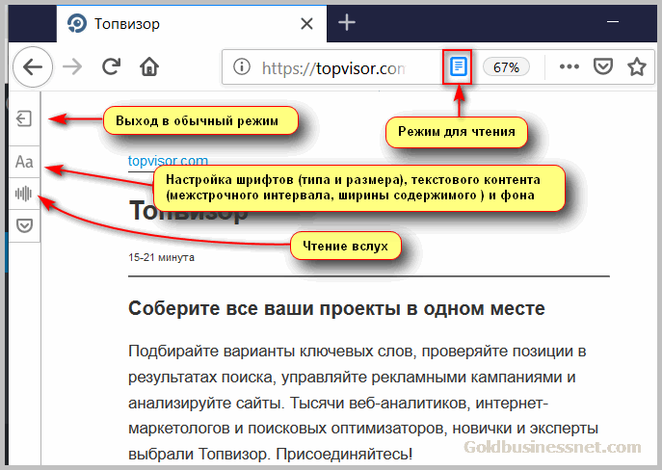This screenshot has height=470, width=662.
Task: Show site information via info icon
Action: tap(242, 66)
